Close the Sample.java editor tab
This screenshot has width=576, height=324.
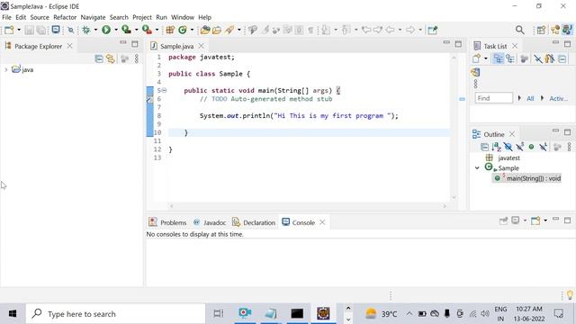202,46
